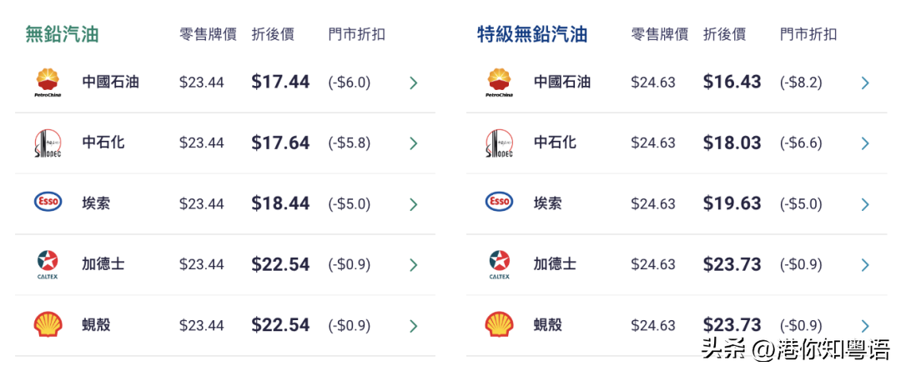Select the 特級無鉛汽油 blue heading
The height and width of the screenshot is (371, 901).
(532, 34)
